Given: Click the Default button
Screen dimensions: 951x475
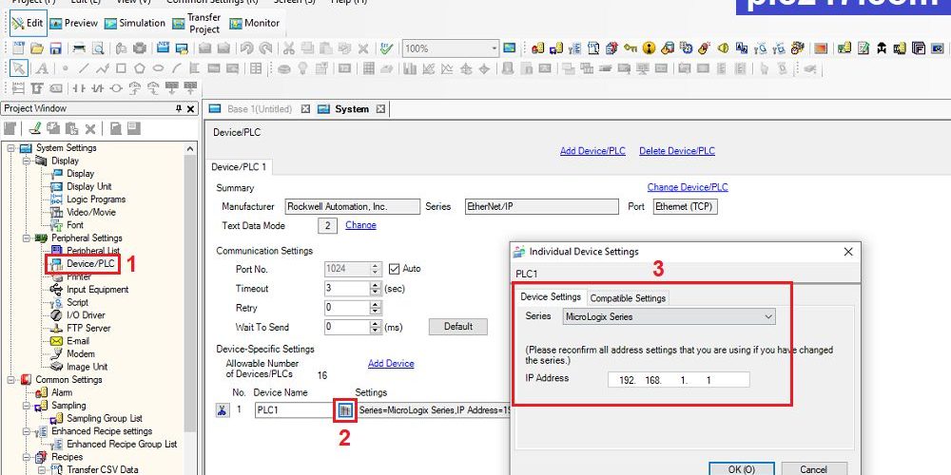Looking at the screenshot, I should pyautogui.click(x=458, y=327).
